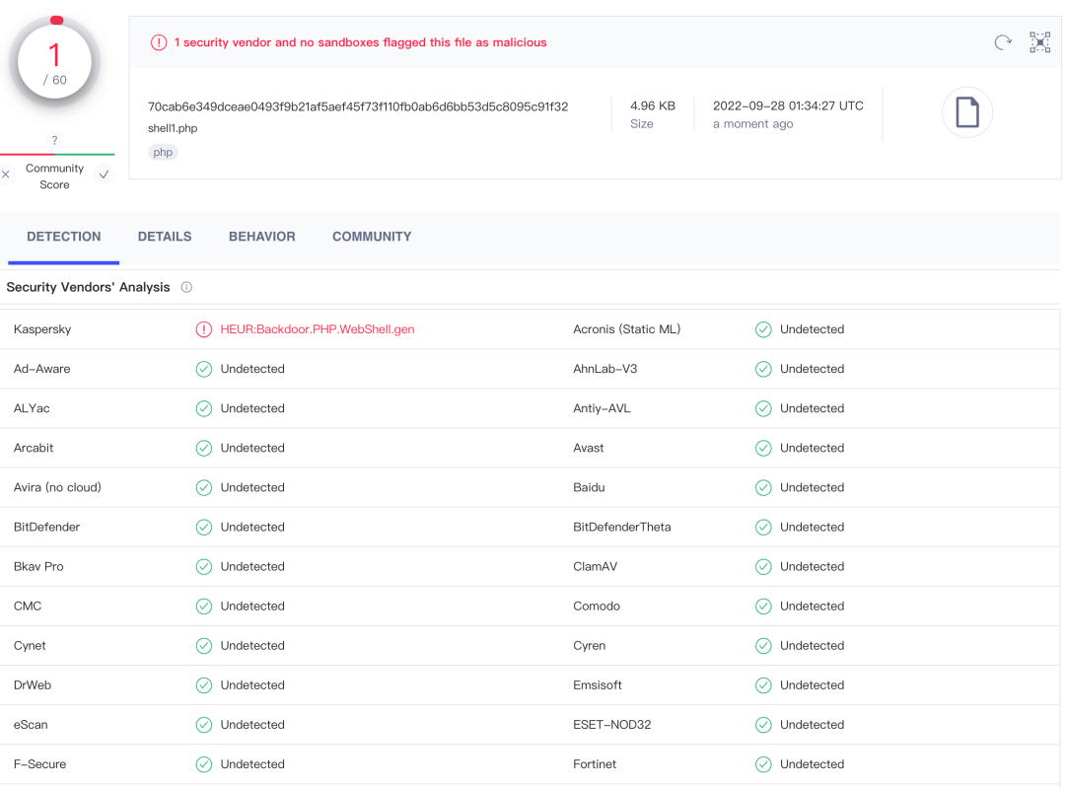This screenshot has height=788, width=1065.
Task: Click the Kaspersky vendor name
Action: click(x=42, y=329)
